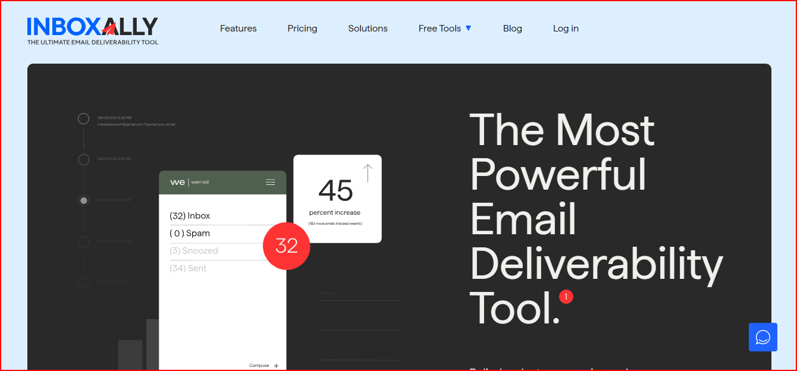Click the Log in link
The height and width of the screenshot is (371, 797).
(566, 28)
